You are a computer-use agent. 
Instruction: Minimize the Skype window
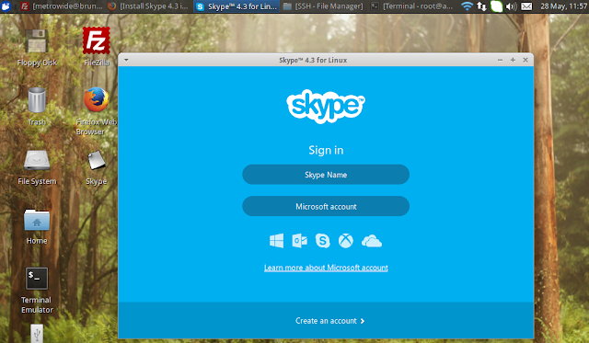500,60
